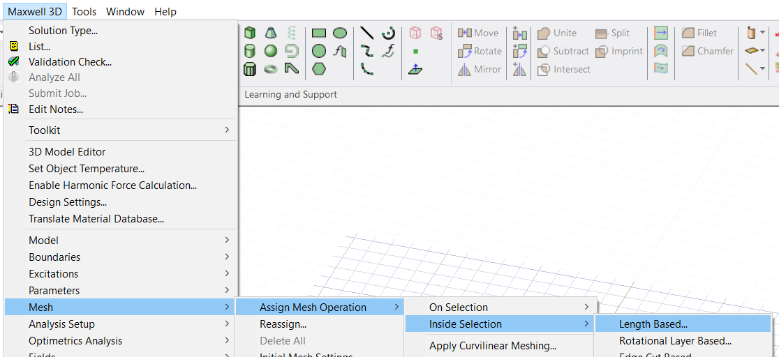Viewport: 779px width, 357px height.
Task: Select the Draw Box tool
Action: [x=250, y=33]
